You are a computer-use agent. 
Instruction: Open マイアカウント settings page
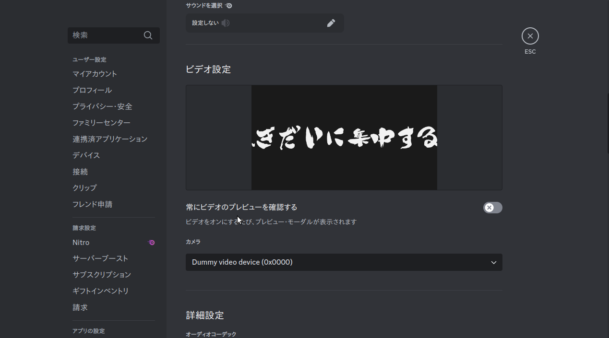pos(95,73)
